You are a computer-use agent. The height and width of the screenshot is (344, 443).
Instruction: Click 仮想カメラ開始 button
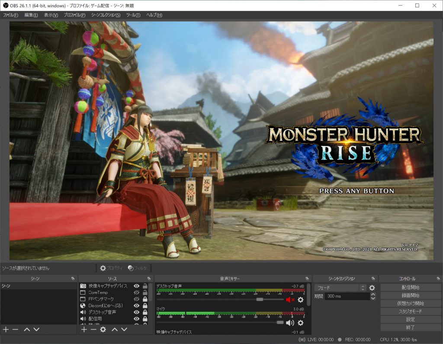(410, 303)
